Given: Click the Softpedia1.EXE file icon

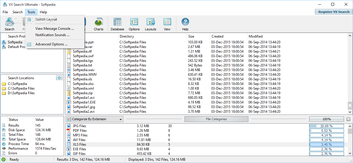Looking at the screenshot, I should point(69,102).
